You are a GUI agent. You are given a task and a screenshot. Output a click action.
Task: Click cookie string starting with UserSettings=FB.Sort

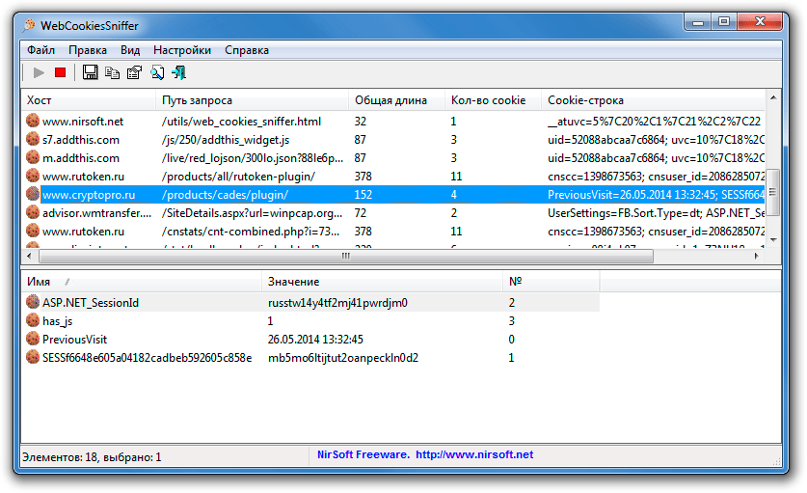tap(656, 213)
